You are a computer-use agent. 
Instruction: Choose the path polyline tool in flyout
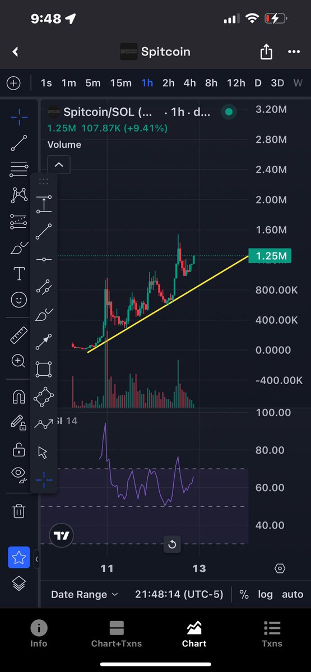[x=44, y=424]
